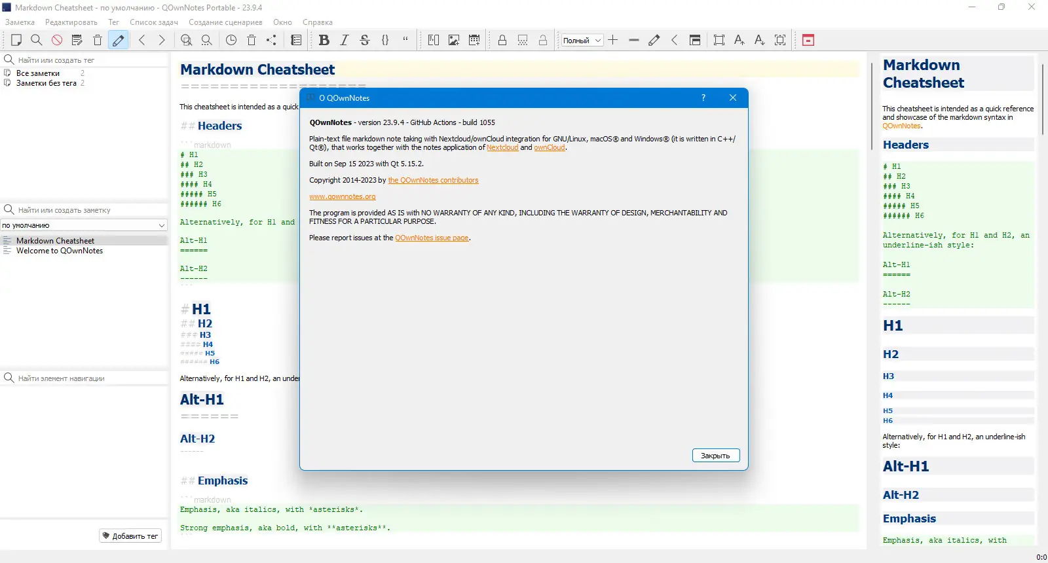1048x563 pixels.
Task: Click the share note icon
Action: (x=271, y=41)
